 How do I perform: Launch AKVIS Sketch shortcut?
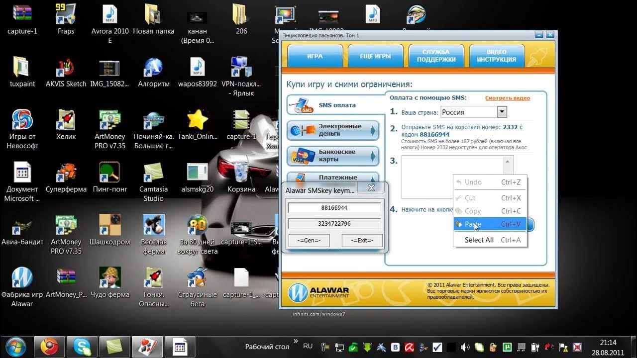(66, 72)
